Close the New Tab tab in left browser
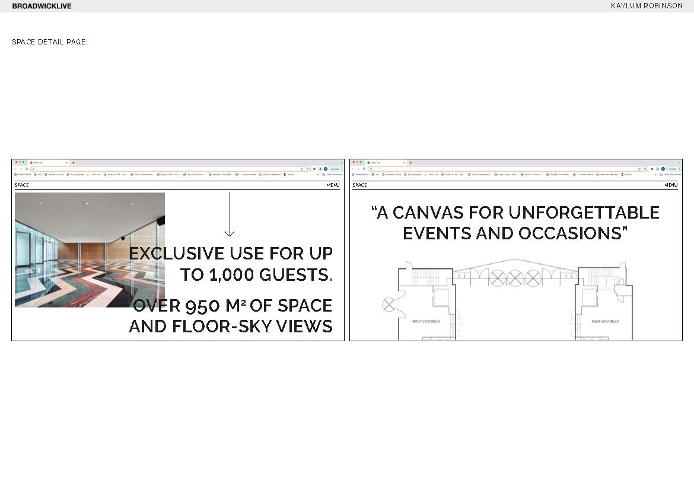The image size is (694, 500). coord(67,163)
